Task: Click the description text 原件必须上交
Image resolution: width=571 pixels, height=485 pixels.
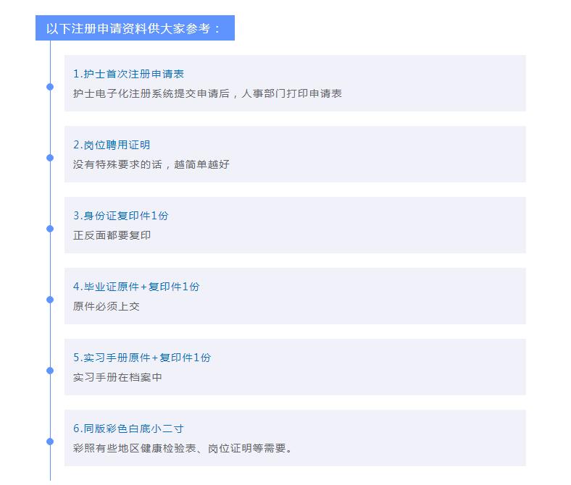Action: tap(107, 306)
